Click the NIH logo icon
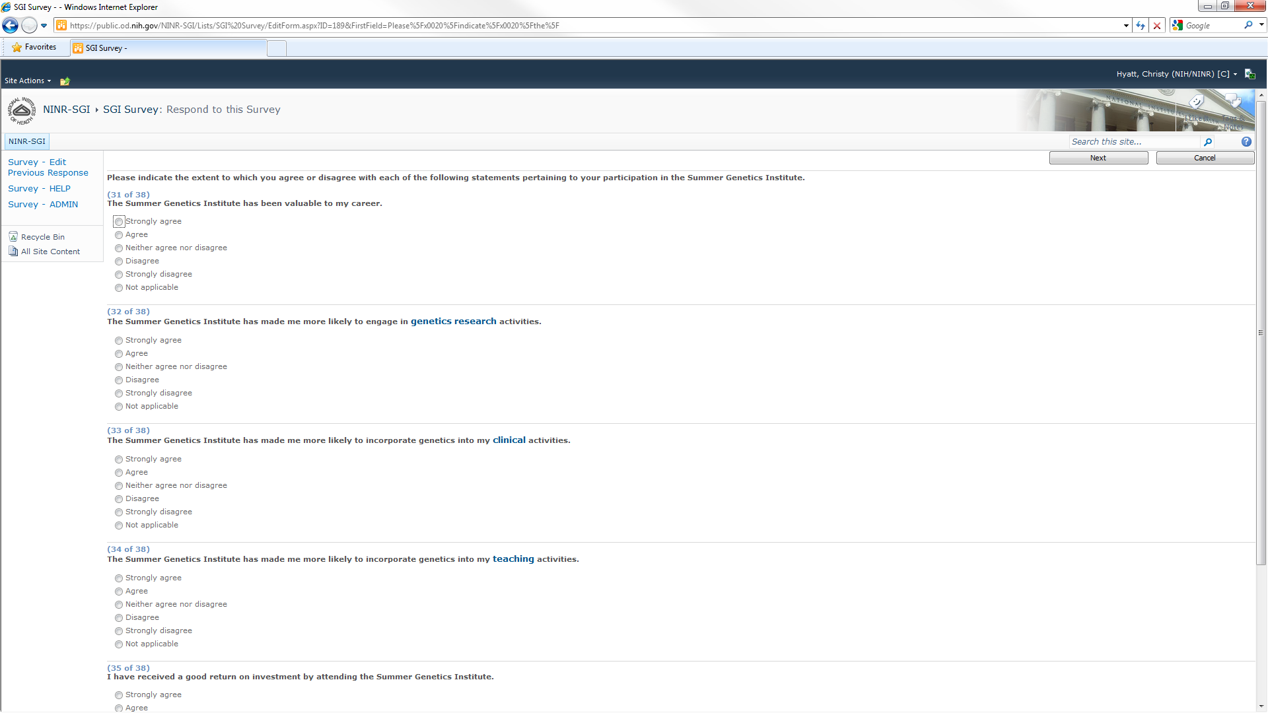 point(22,110)
